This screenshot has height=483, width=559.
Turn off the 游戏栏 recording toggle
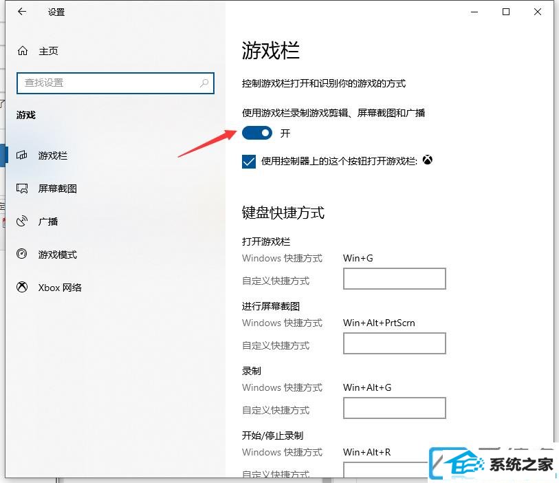(256, 133)
